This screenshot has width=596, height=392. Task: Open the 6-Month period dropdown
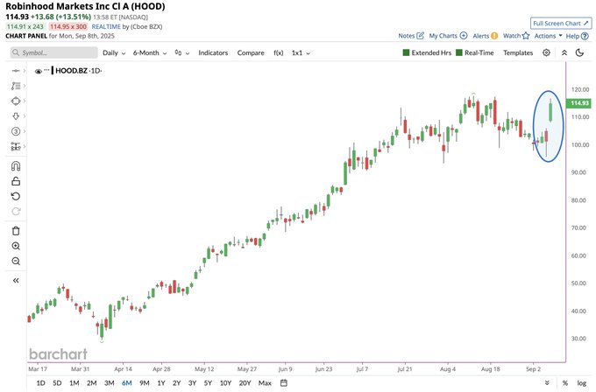pyautogui.click(x=150, y=52)
